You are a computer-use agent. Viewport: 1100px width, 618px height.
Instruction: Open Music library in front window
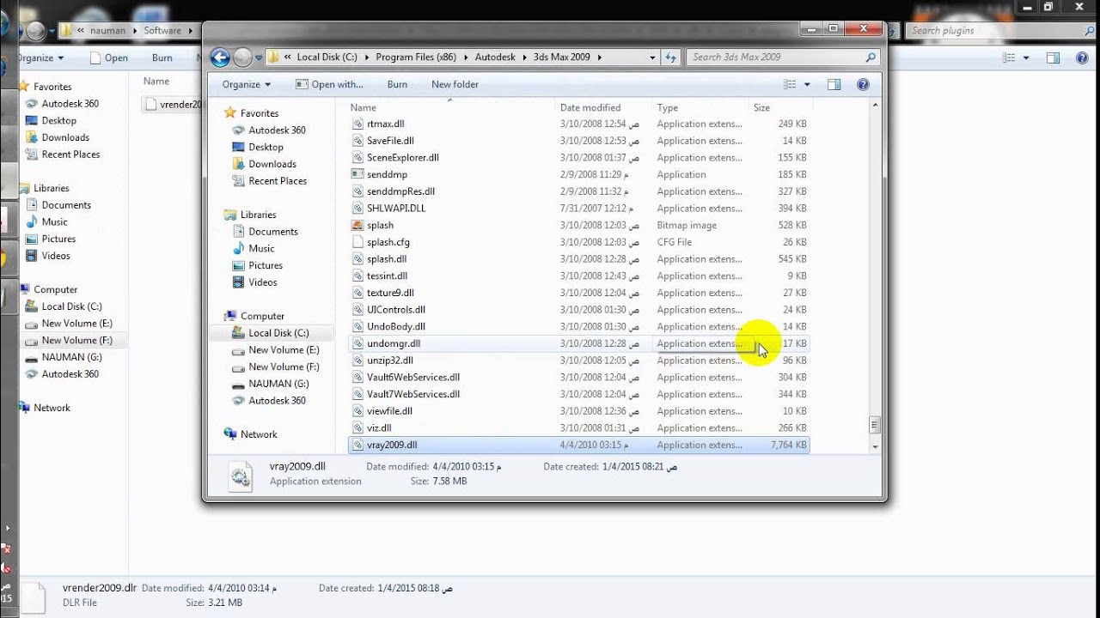coord(261,248)
